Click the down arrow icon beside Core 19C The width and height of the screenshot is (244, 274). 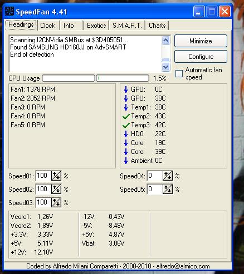click(126, 143)
